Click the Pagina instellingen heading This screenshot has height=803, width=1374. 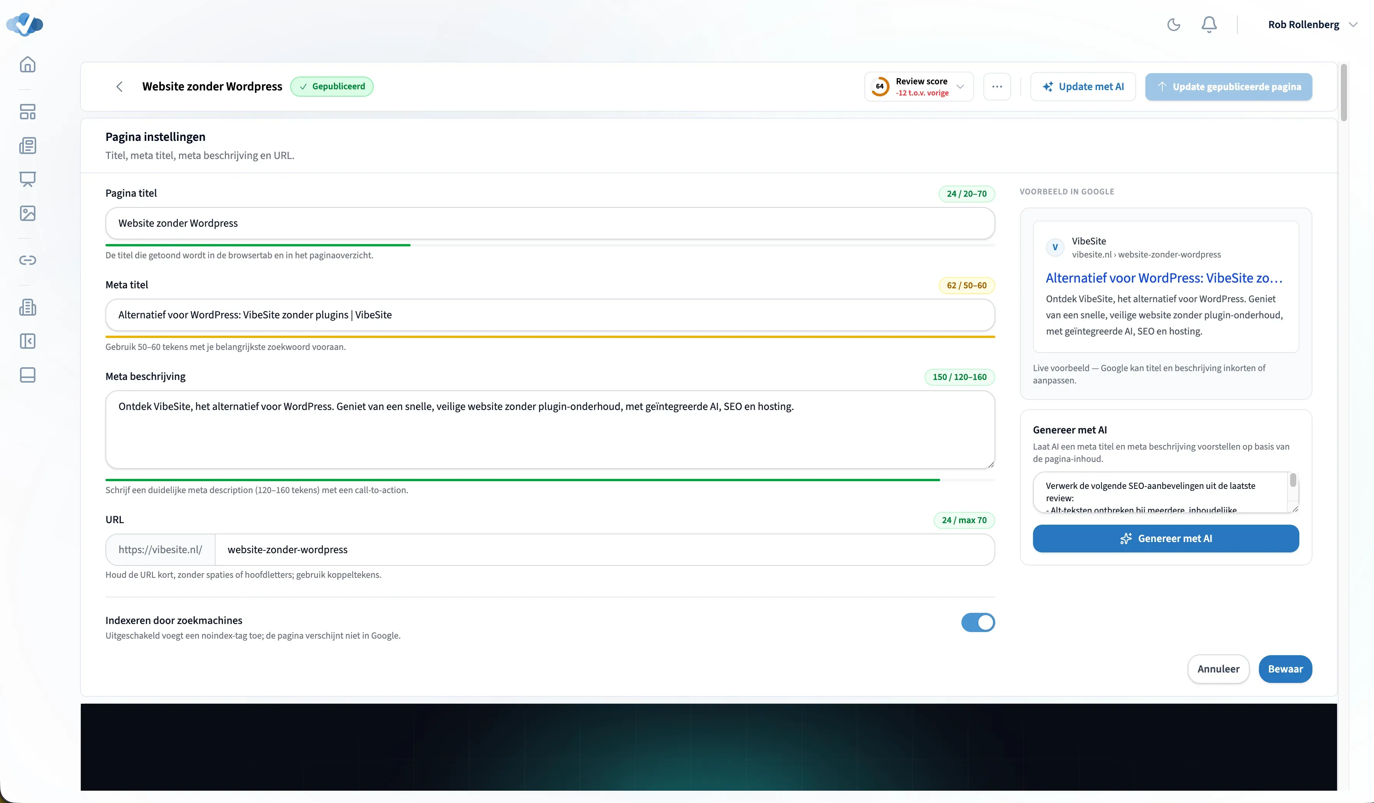tap(155, 137)
